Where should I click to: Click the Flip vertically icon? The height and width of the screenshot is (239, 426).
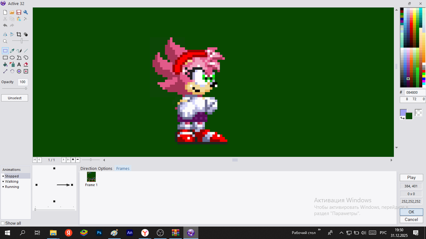[12, 34]
